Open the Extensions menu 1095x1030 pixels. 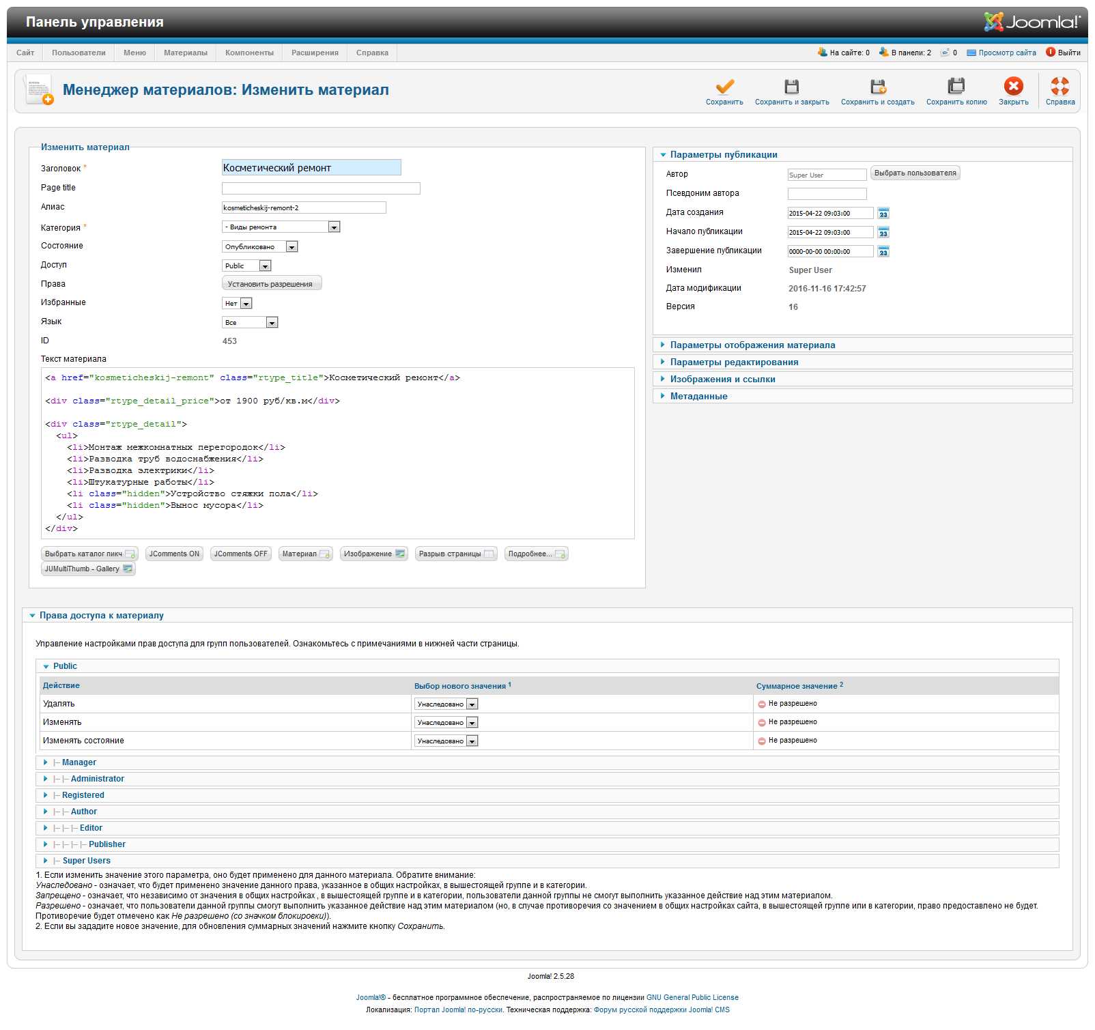315,53
